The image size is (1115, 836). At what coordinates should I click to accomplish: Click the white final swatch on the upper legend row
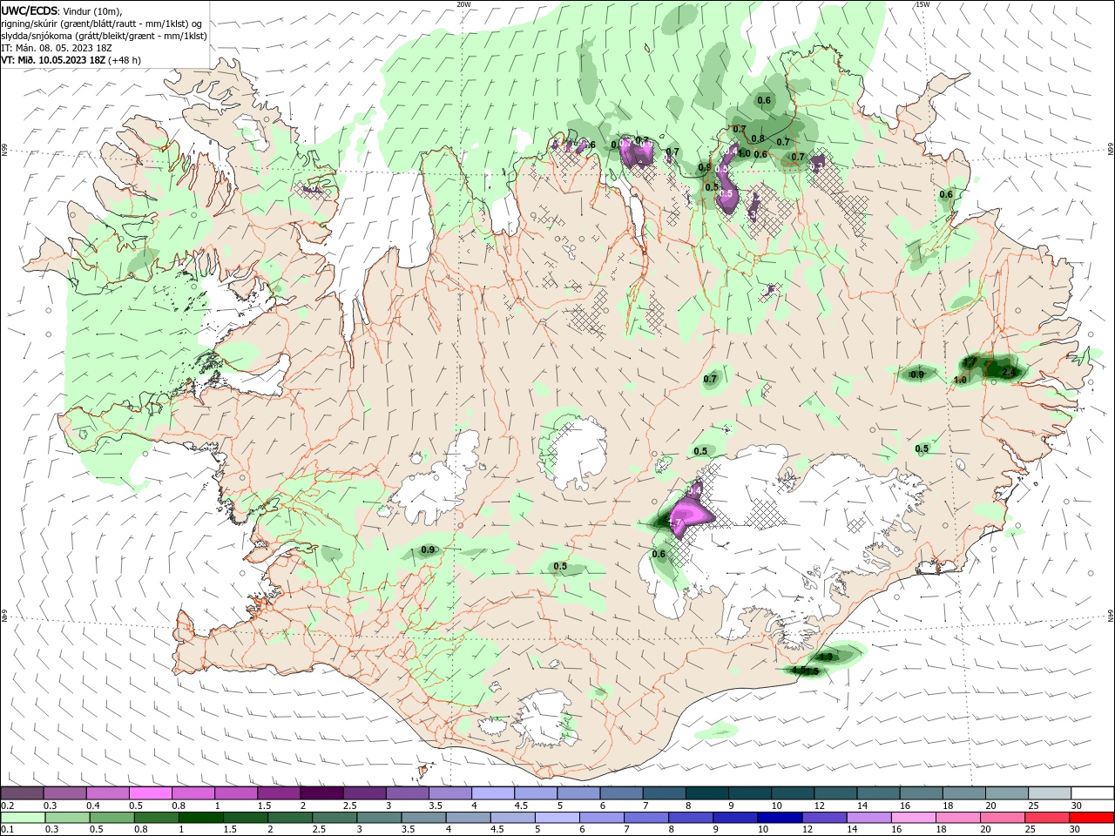click(x=1093, y=793)
